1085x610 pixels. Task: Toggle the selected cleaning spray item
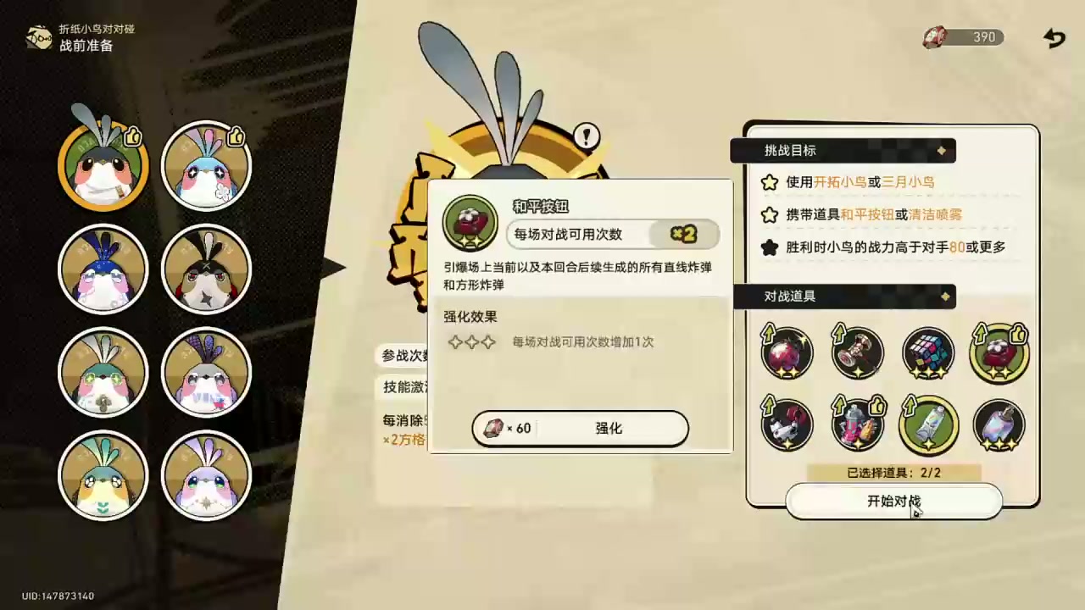(928, 424)
